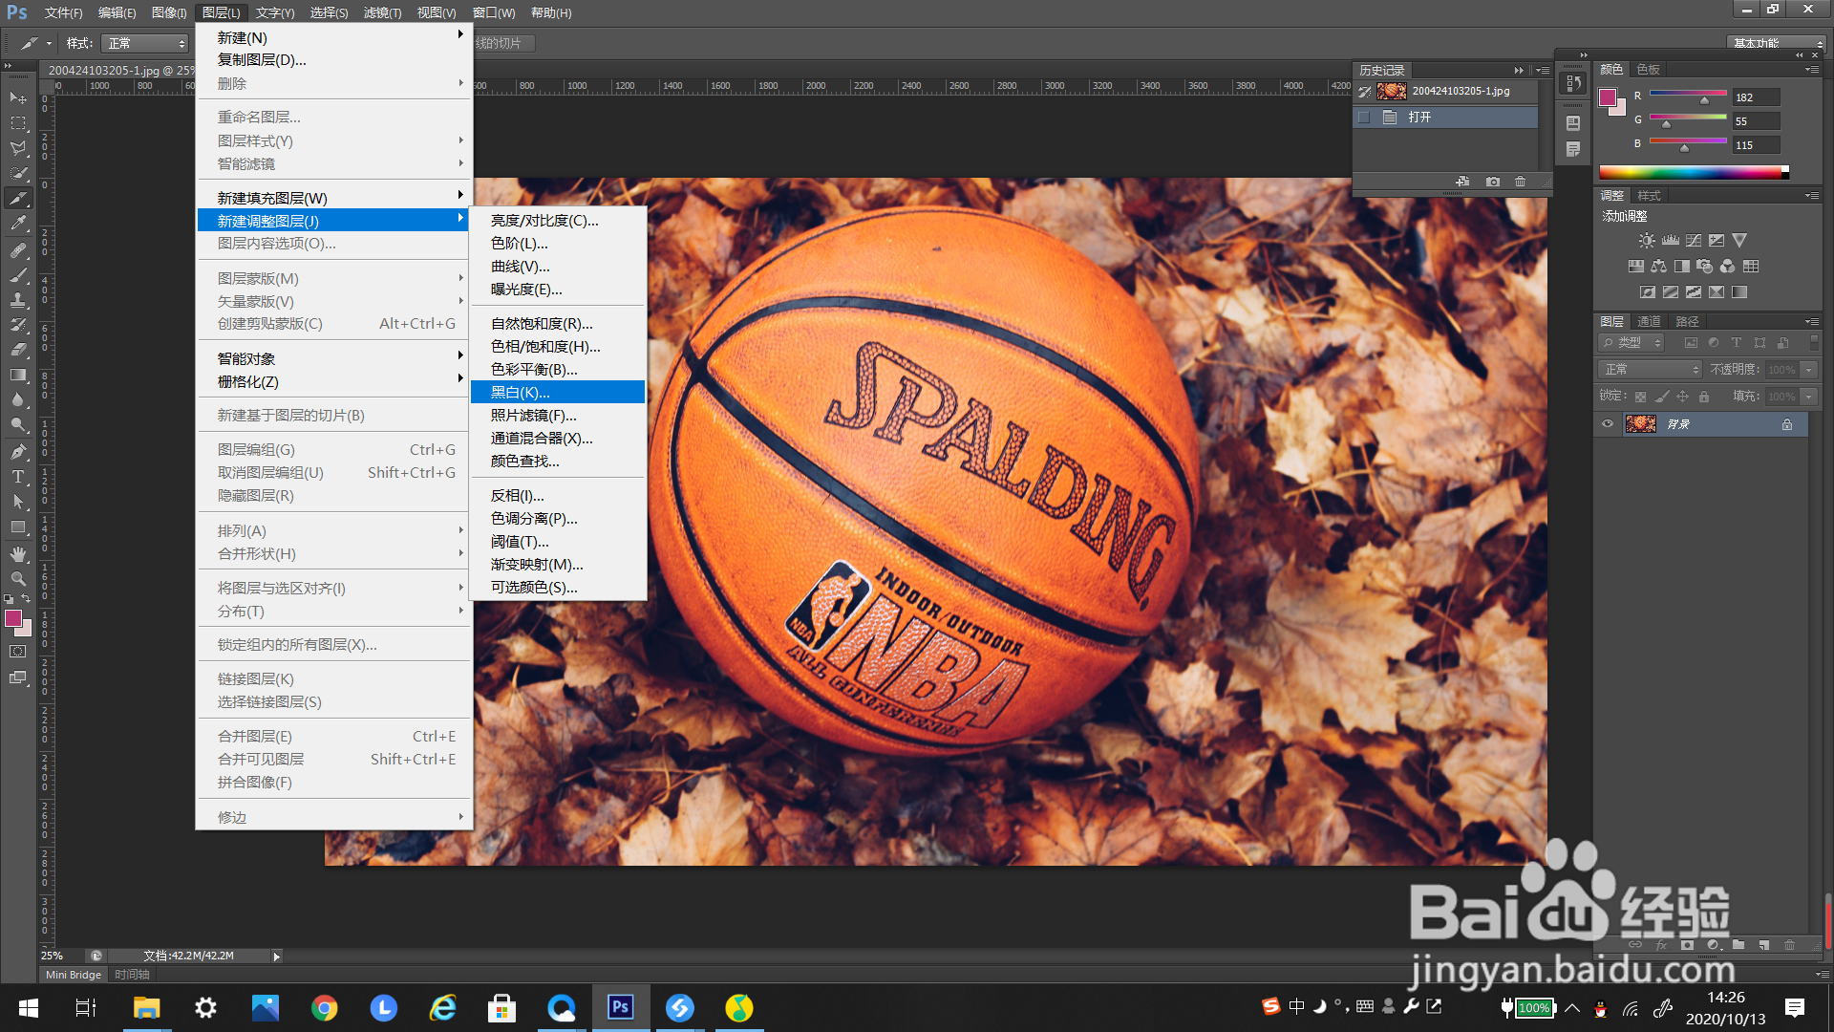
Task: Hide the 背景 layer using eye icon
Action: click(x=1608, y=424)
